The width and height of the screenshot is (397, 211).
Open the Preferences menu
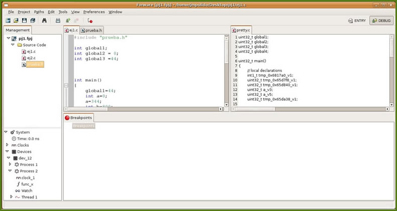94,12
